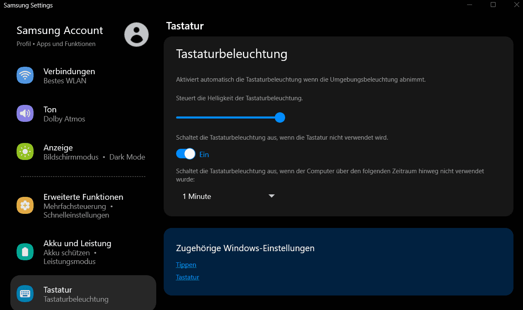Click the Tastatur keyboard icon

[x=25, y=294]
